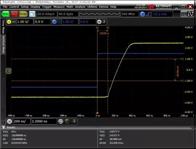
Task: Open Results panel gear settings
Action: (x=3, y=127)
